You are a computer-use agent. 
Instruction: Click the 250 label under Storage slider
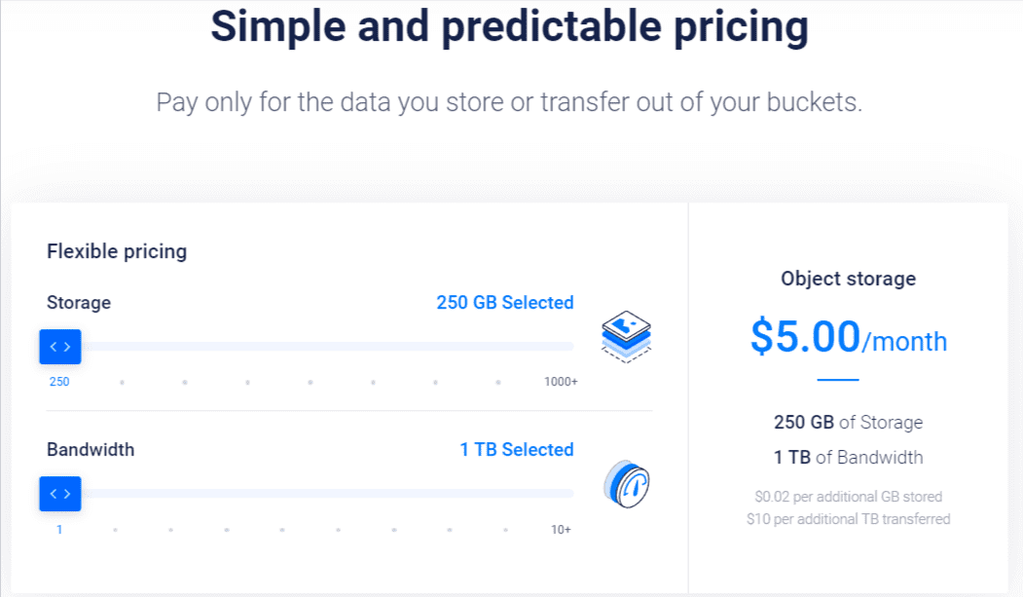pos(59,382)
